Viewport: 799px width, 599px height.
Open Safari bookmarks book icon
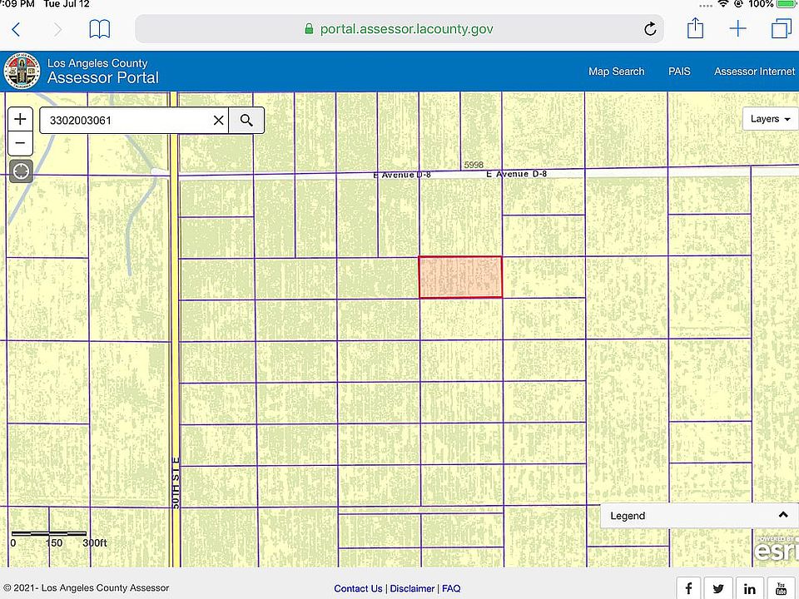[99, 29]
